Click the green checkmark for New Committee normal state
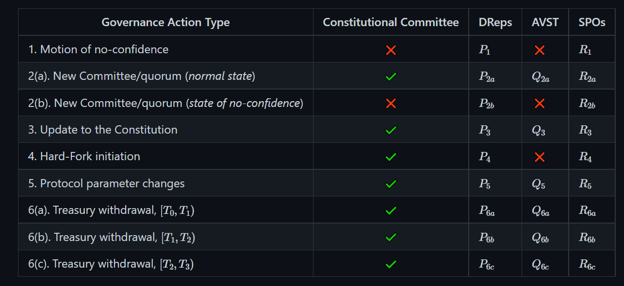 coord(391,76)
